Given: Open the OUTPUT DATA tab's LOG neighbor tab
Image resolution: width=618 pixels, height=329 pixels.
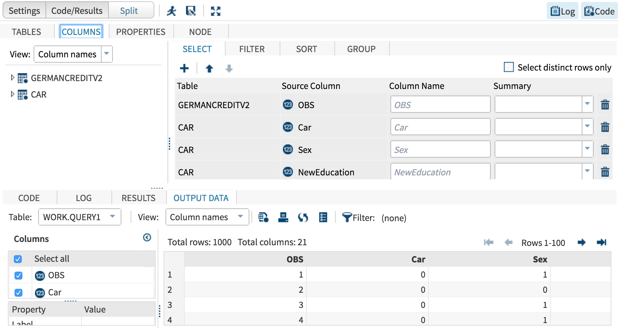Looking at the screenshot, I should (x=84, y=198).
